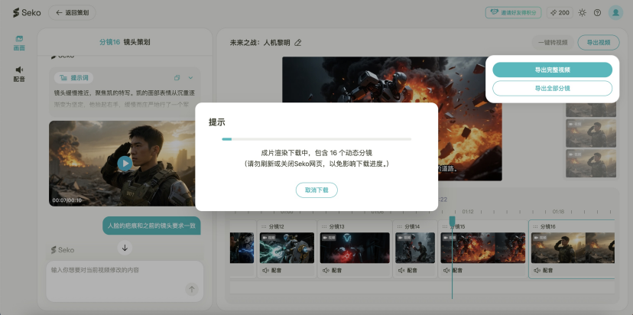Copy the prompt text with copy icon
The height and width of the screenshot is (315, 633).
(x=177, y=77)
